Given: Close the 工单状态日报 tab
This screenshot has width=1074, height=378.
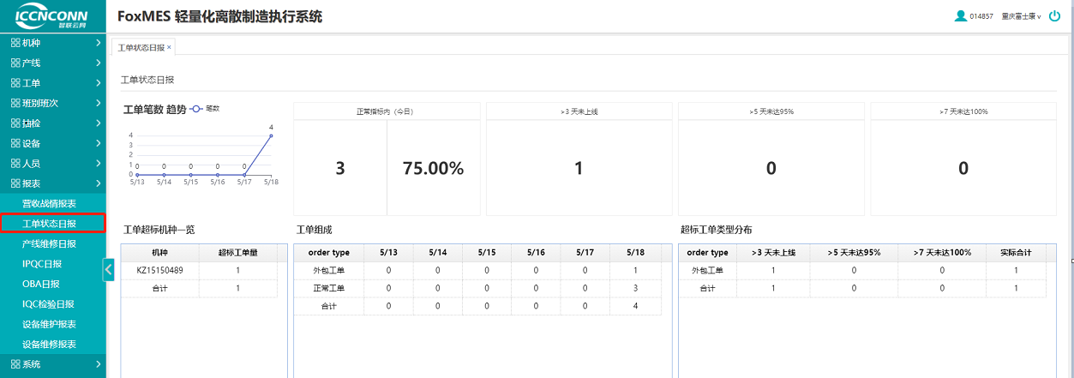Looking at the screenshot, I should [169, 47].
